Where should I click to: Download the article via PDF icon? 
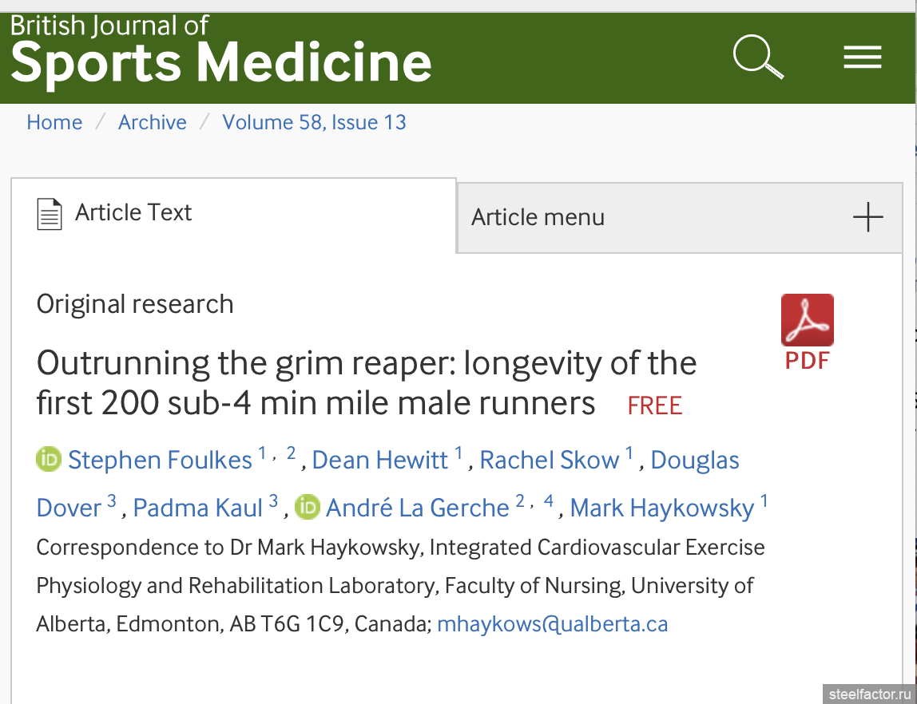click(x=807, y=332)
